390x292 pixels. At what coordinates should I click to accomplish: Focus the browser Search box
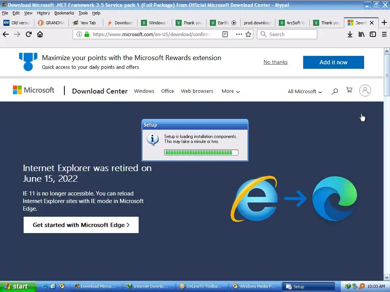click(x=287, y=34)
